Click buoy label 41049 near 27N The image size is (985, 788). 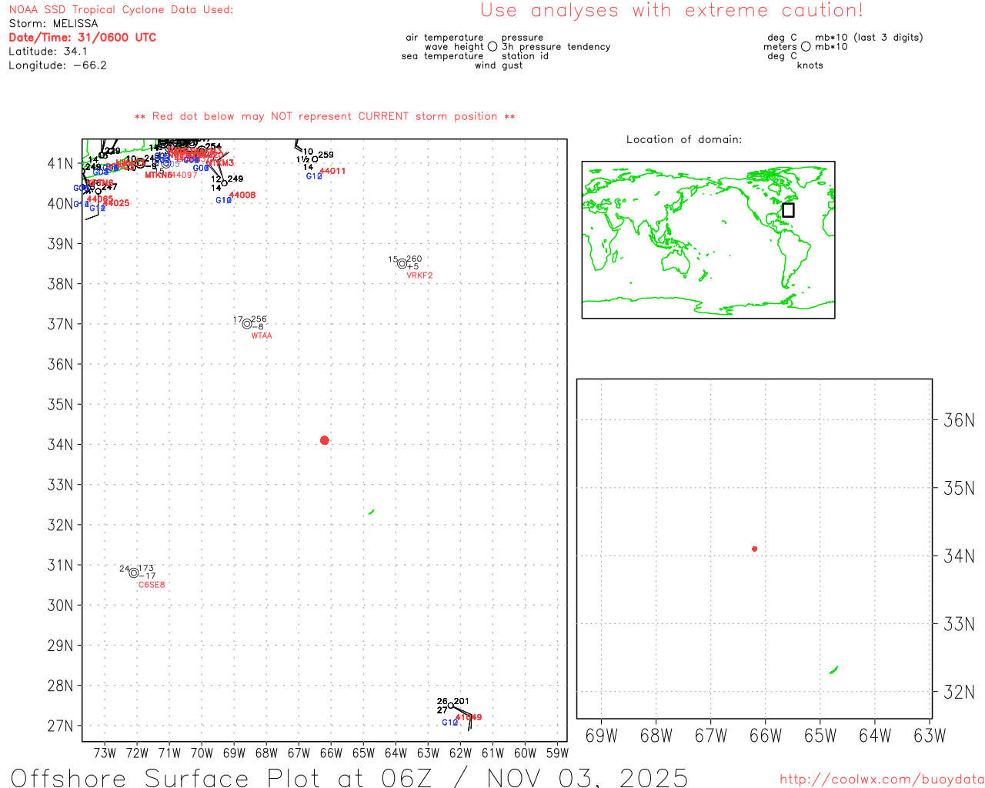click(468, 717)
